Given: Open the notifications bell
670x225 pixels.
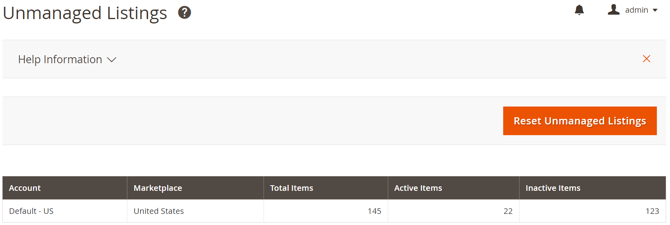Looking at the screenshot, I should [579, 10].
